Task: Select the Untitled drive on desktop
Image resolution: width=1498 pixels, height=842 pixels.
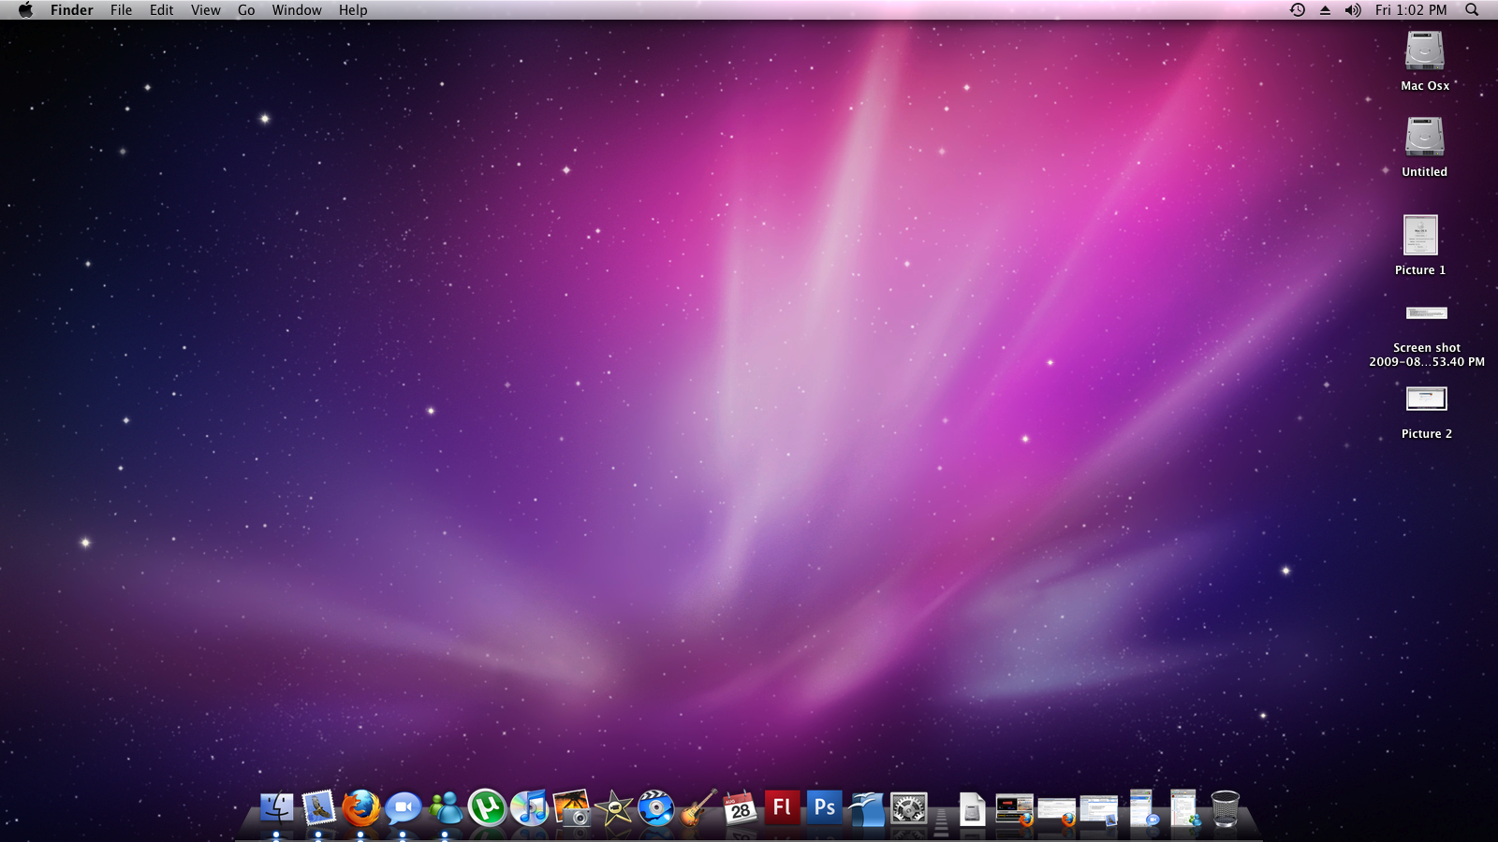Action: tap(1425, 138)
